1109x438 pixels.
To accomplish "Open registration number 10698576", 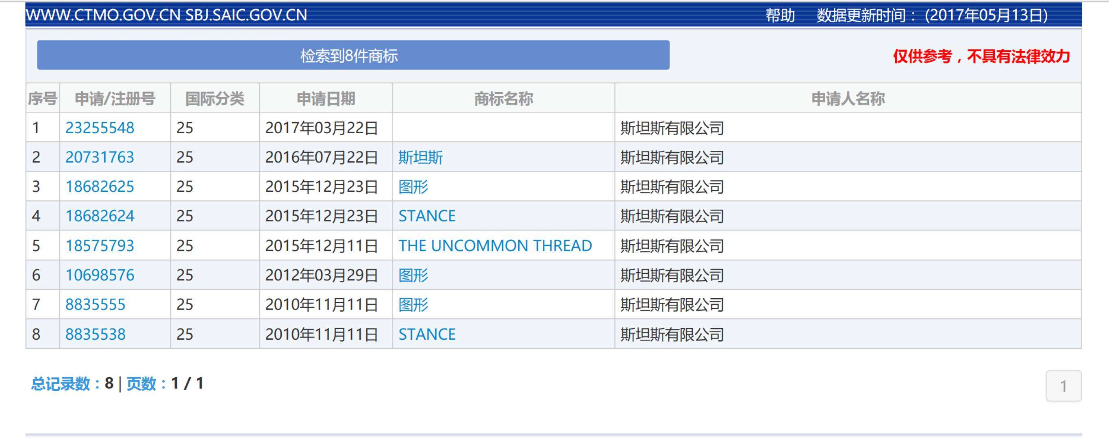I will point(100,275).
